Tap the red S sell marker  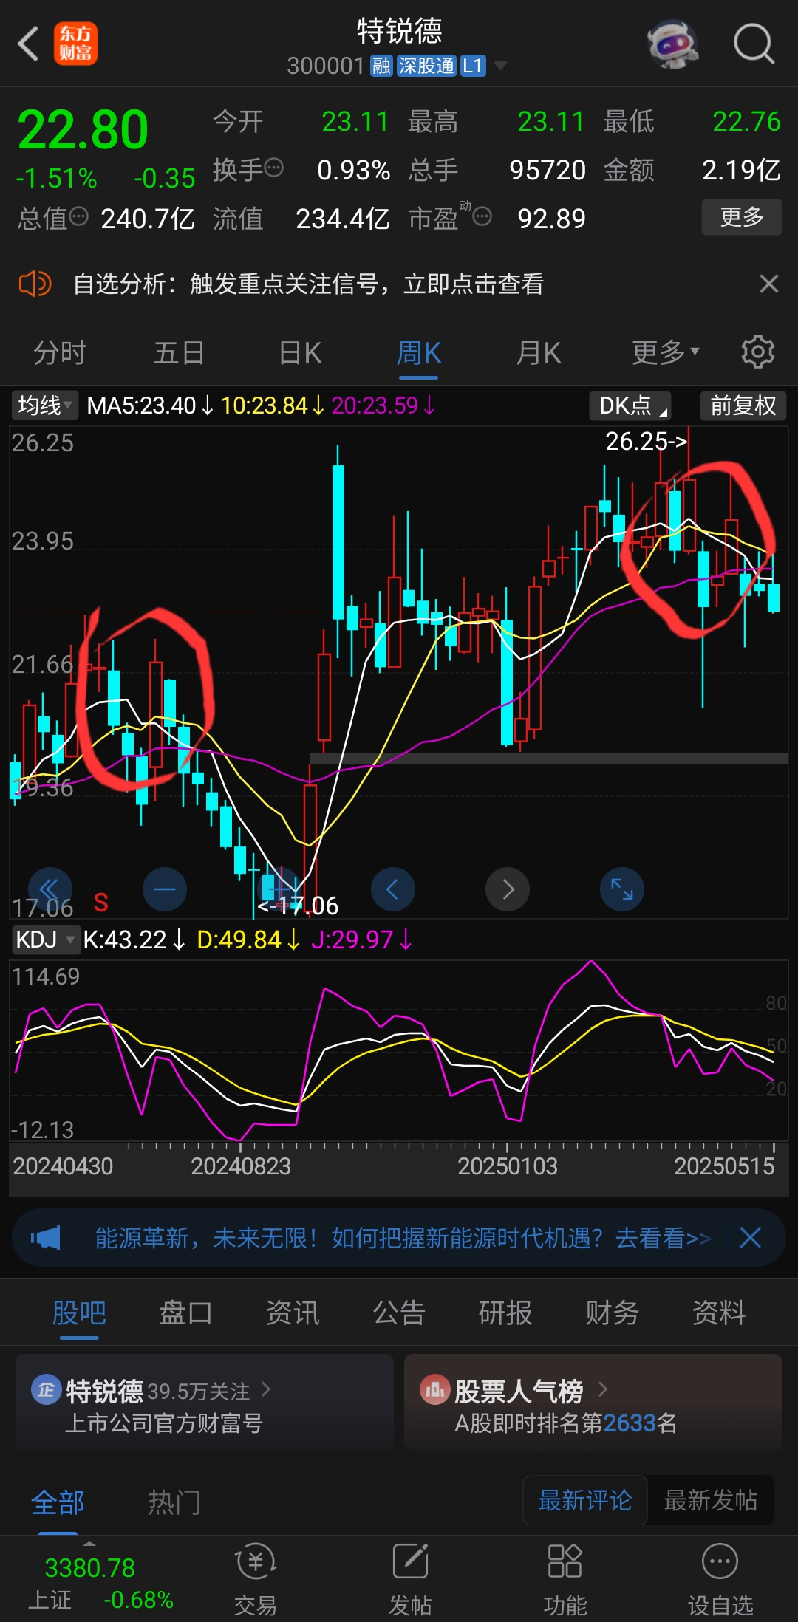(x=101, y=903)
